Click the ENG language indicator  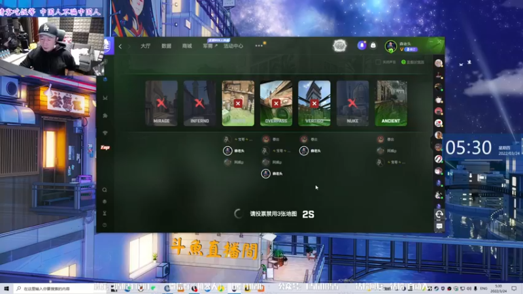point(484,289)
